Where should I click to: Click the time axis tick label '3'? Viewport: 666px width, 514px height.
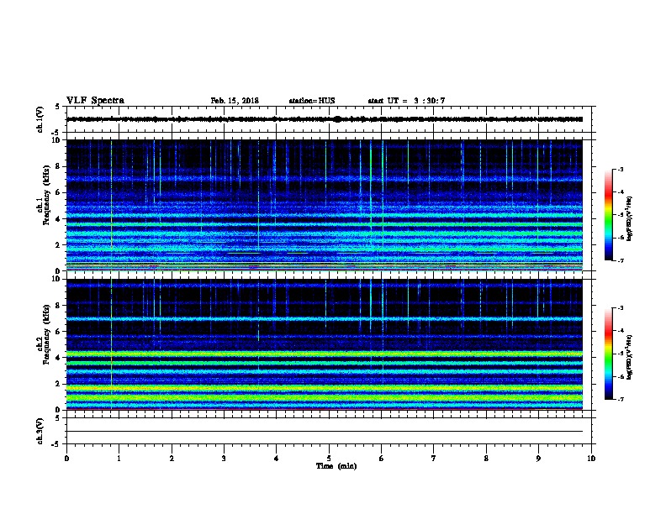(224, 458)
